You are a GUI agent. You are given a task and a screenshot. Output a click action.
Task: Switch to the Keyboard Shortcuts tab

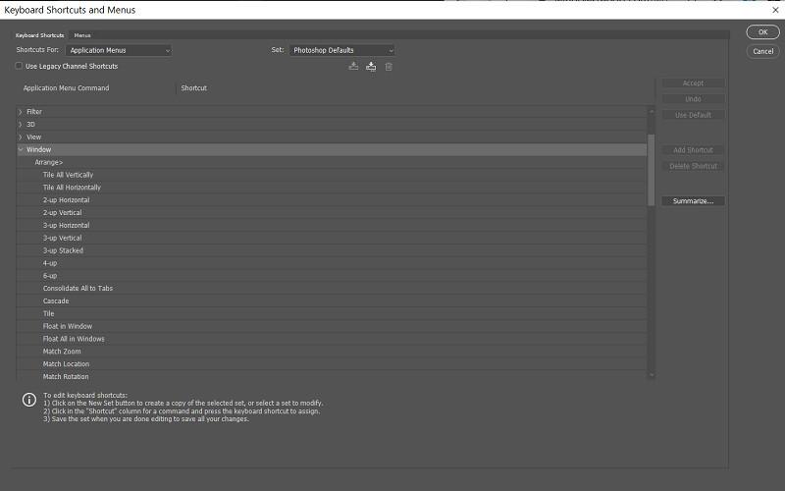click(39, 35)
